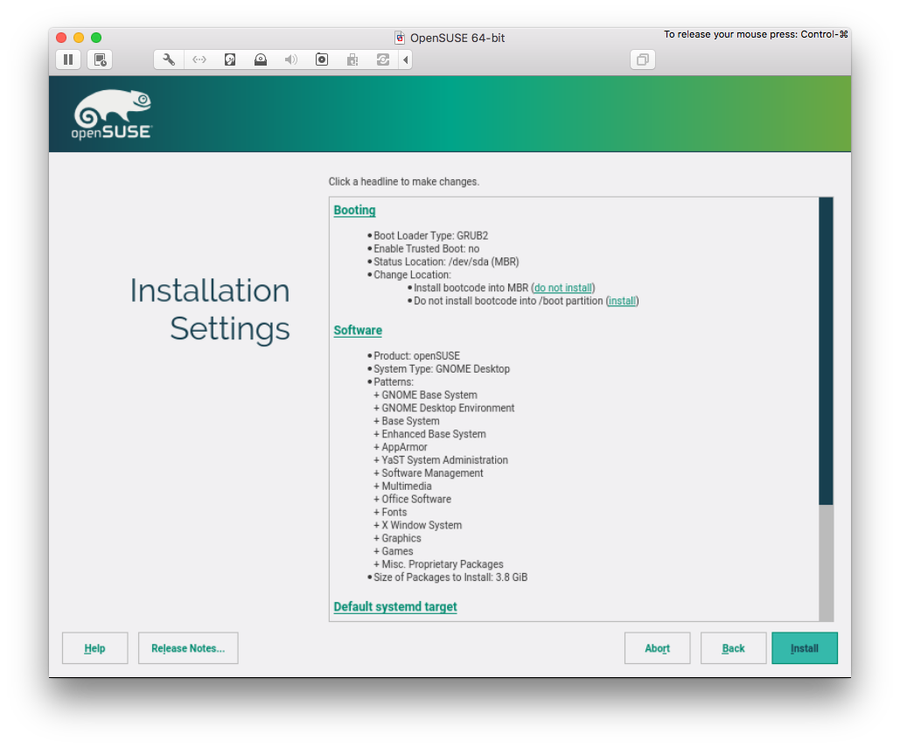The height and width of the screenshot is (748, 900).
Task: Click 'Product: openSUSE' text
Action: pyautogui.click(x=416, y=356)
